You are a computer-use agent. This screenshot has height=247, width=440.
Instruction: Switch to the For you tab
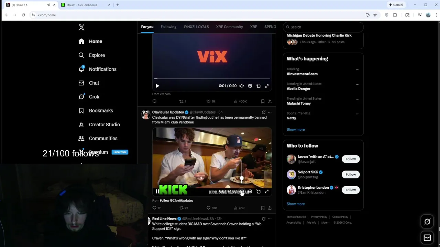click(147, 27)
